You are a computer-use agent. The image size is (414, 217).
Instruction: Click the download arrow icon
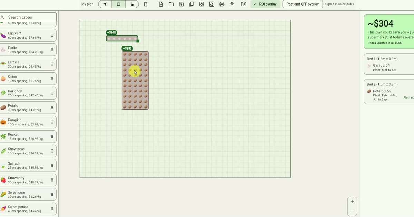232,4
